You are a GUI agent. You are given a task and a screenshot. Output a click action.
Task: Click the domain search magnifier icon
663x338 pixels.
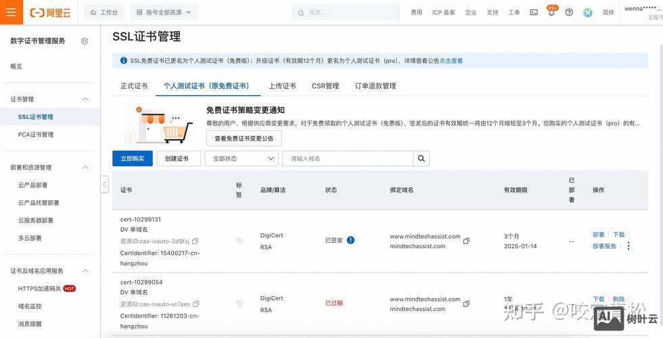coord(421,158)
